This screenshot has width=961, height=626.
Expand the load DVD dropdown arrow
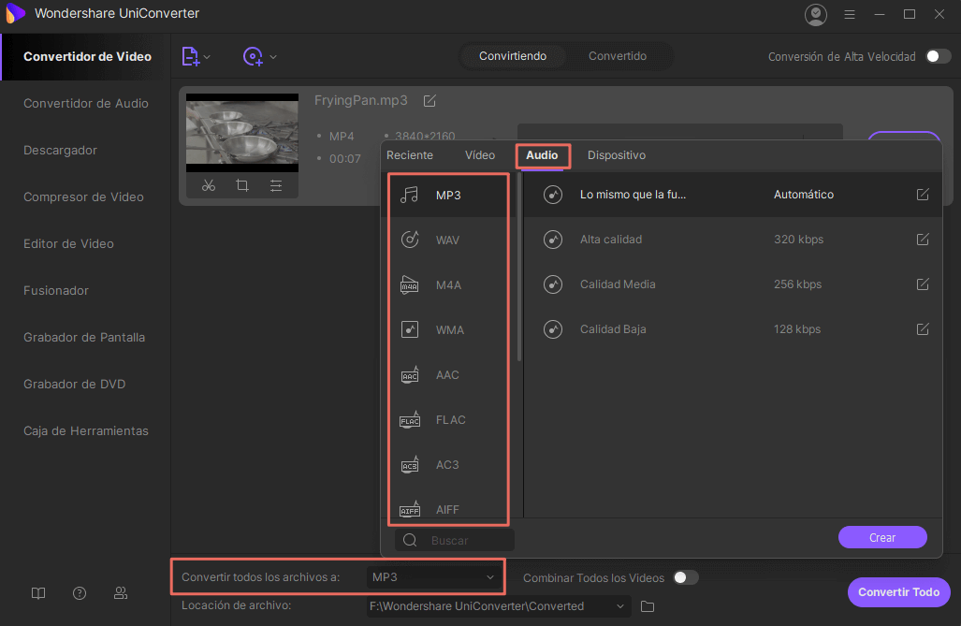click(273, 57)
